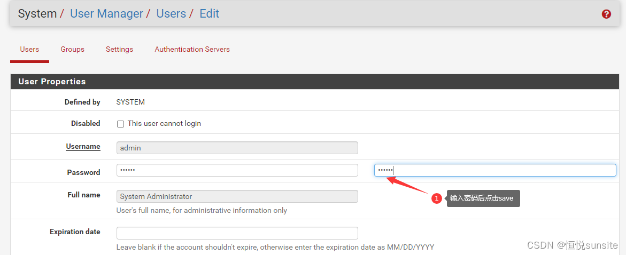Screen dimensions: 626x255
Task: Click the empty Expiration date field
Action: [x=237, y=233]
